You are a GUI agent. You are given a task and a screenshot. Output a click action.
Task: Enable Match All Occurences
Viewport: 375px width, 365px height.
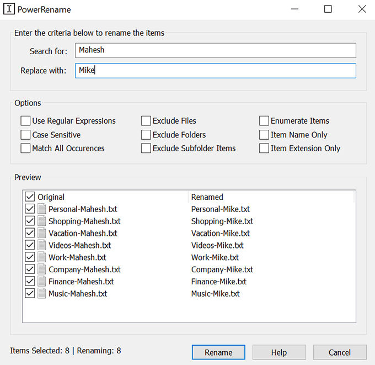25,149
